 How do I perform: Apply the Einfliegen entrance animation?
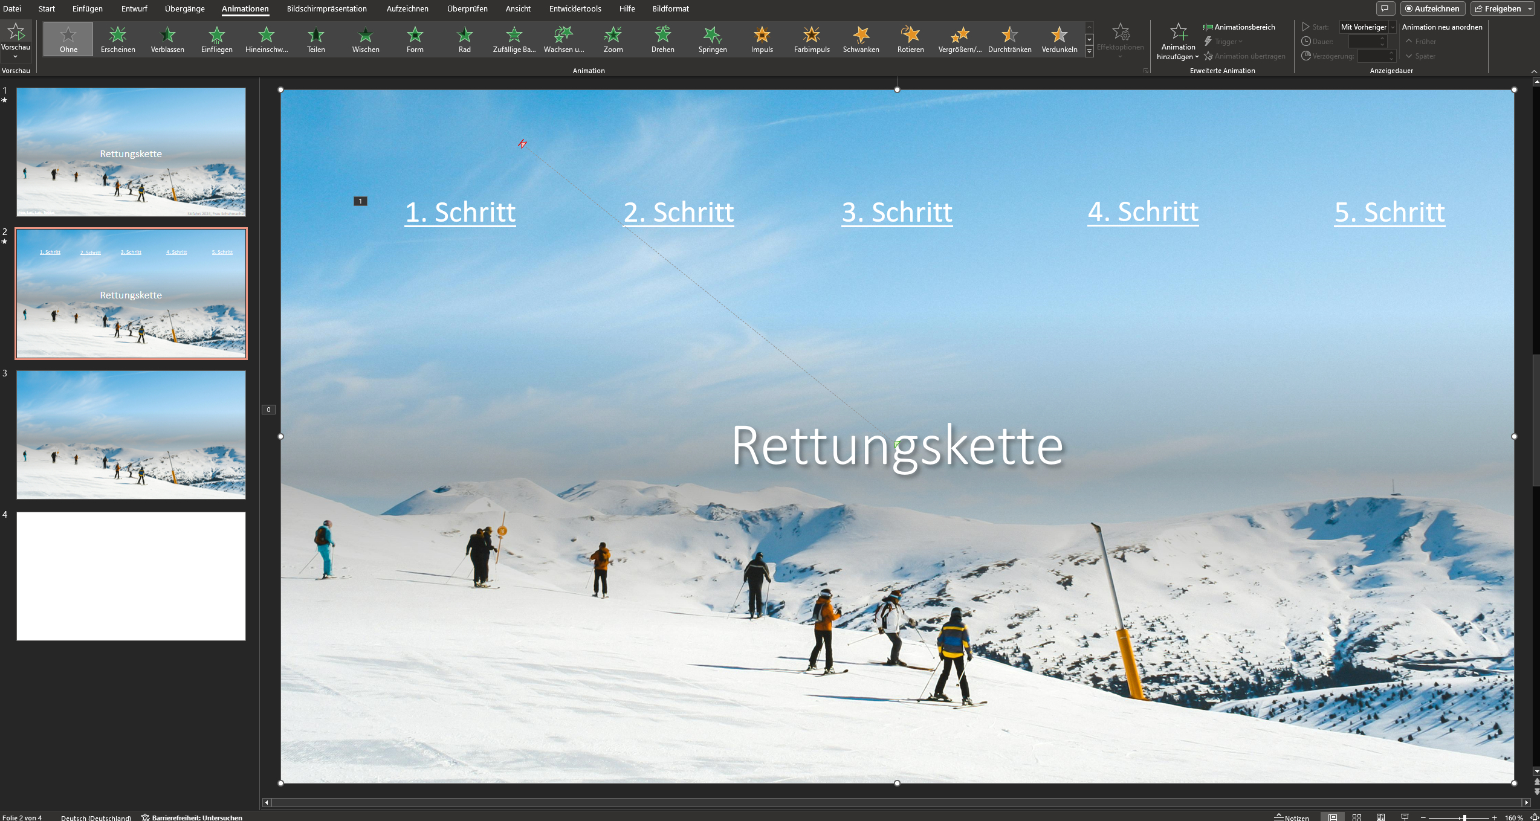[216, 39]
